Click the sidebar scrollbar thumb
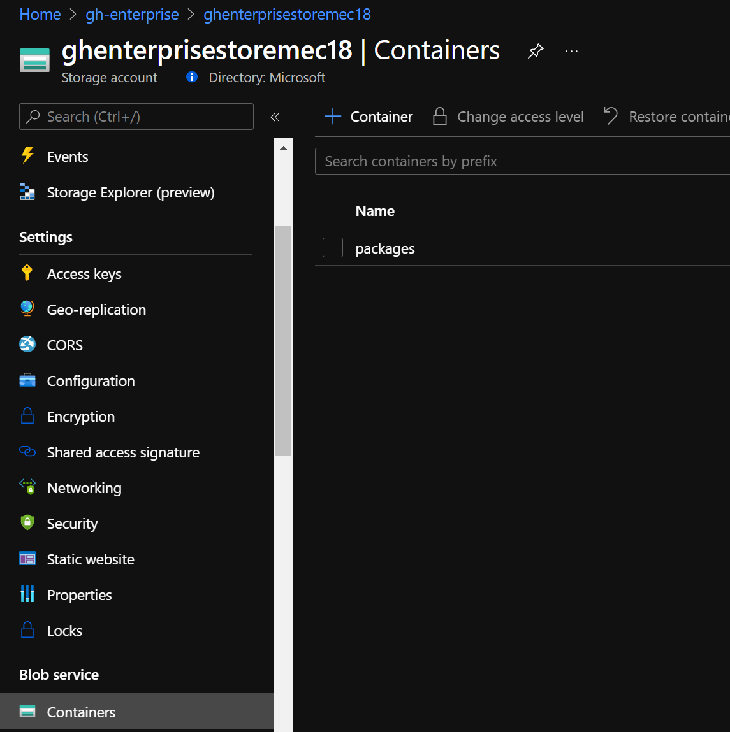The width and height of the screenshot is (730, 732). coord(283,340)
